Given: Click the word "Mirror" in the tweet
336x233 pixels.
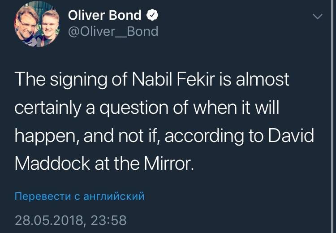Looking at the screenshot, I should click(x=169, y=163).
